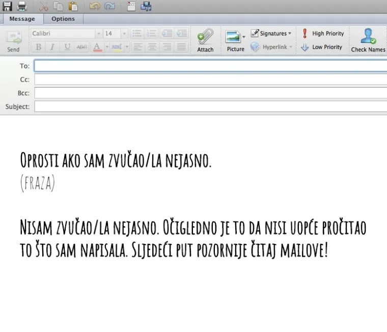
Task: Click the Print icon
Action: [x=22, y=6]
